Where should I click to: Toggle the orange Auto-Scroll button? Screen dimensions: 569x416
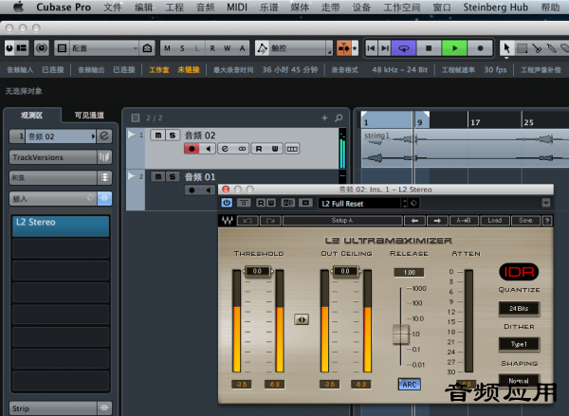coord(343,48)
